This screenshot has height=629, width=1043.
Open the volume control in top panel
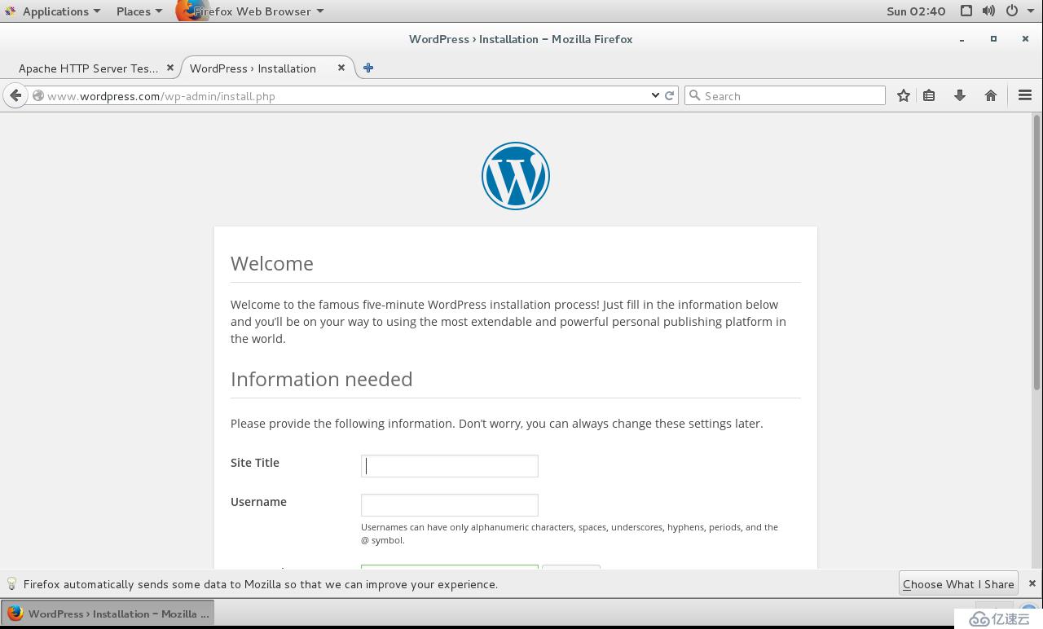pos(988,11)
